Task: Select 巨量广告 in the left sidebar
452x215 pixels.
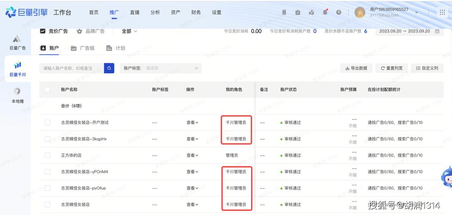Action: (x=18, y=43)
